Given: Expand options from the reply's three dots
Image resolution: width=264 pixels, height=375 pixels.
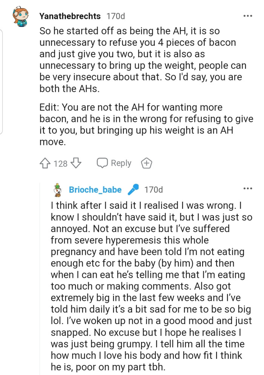Looking at the screenshot, I should (248, 188).
